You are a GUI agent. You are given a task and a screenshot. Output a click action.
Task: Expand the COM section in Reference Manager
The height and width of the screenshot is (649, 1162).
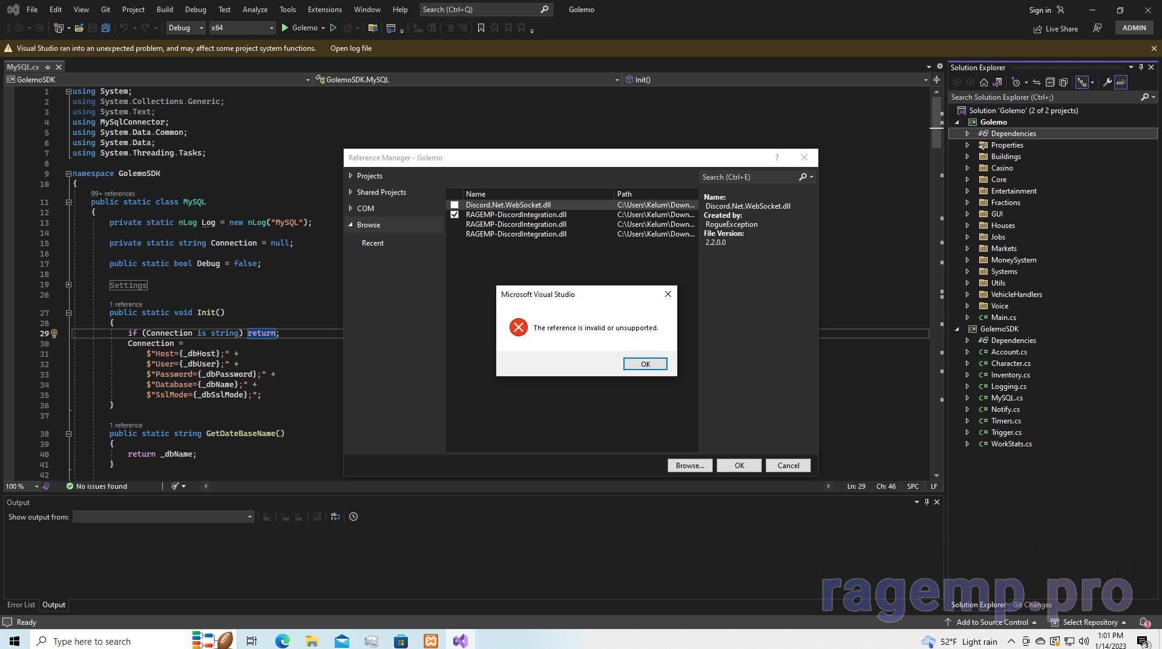[x=350, y=209]
